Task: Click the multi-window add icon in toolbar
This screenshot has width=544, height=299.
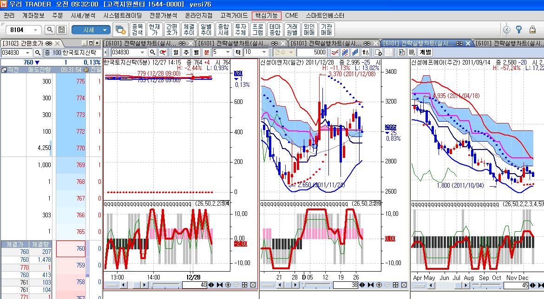Action: click(x=120, y=30)
